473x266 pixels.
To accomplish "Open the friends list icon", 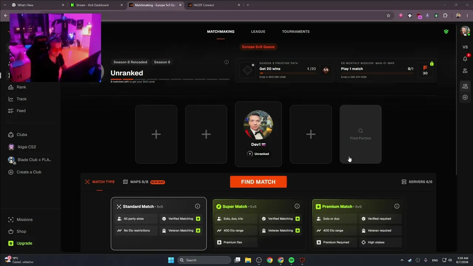I will point(465,71).
